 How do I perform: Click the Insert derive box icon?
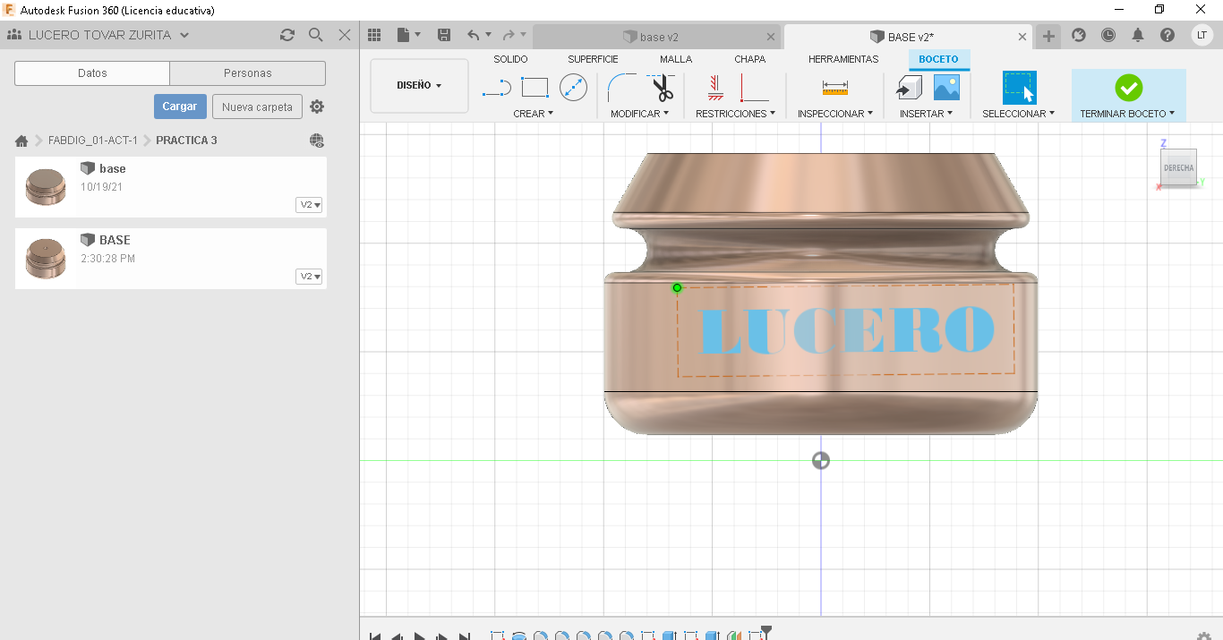tap(910, 88)
